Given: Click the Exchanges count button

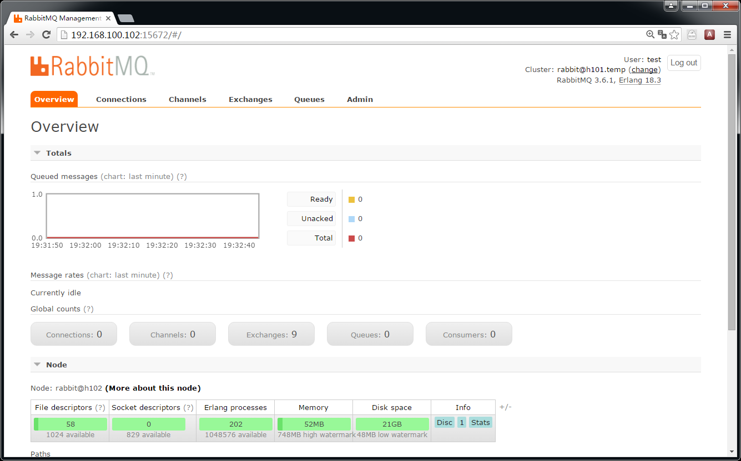Looking at the screenshot, I should pos(271,334).
